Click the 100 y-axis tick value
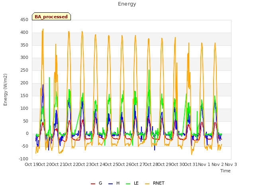 [24, 108]
